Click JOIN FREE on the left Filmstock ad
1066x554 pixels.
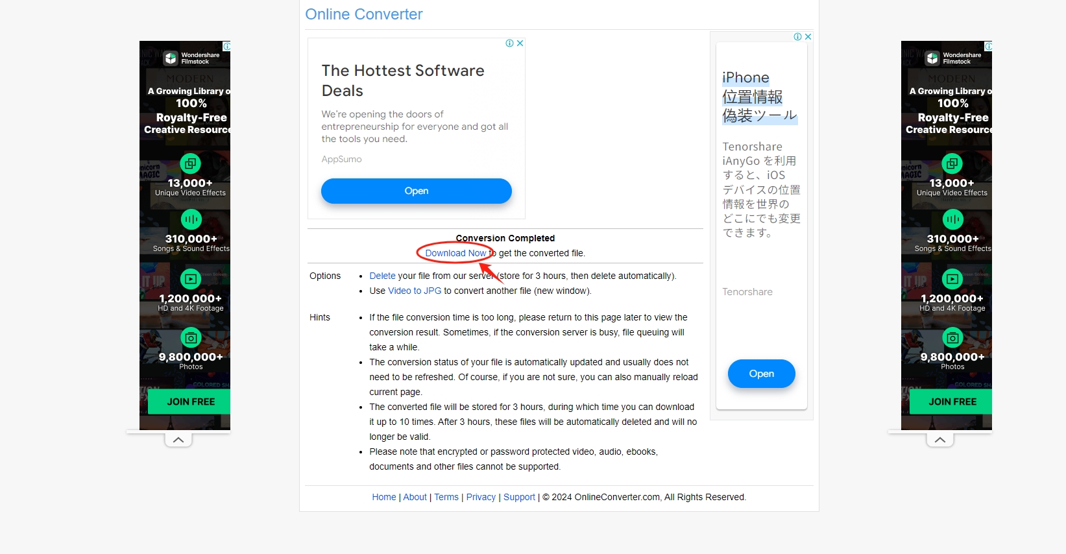point(190,402)
